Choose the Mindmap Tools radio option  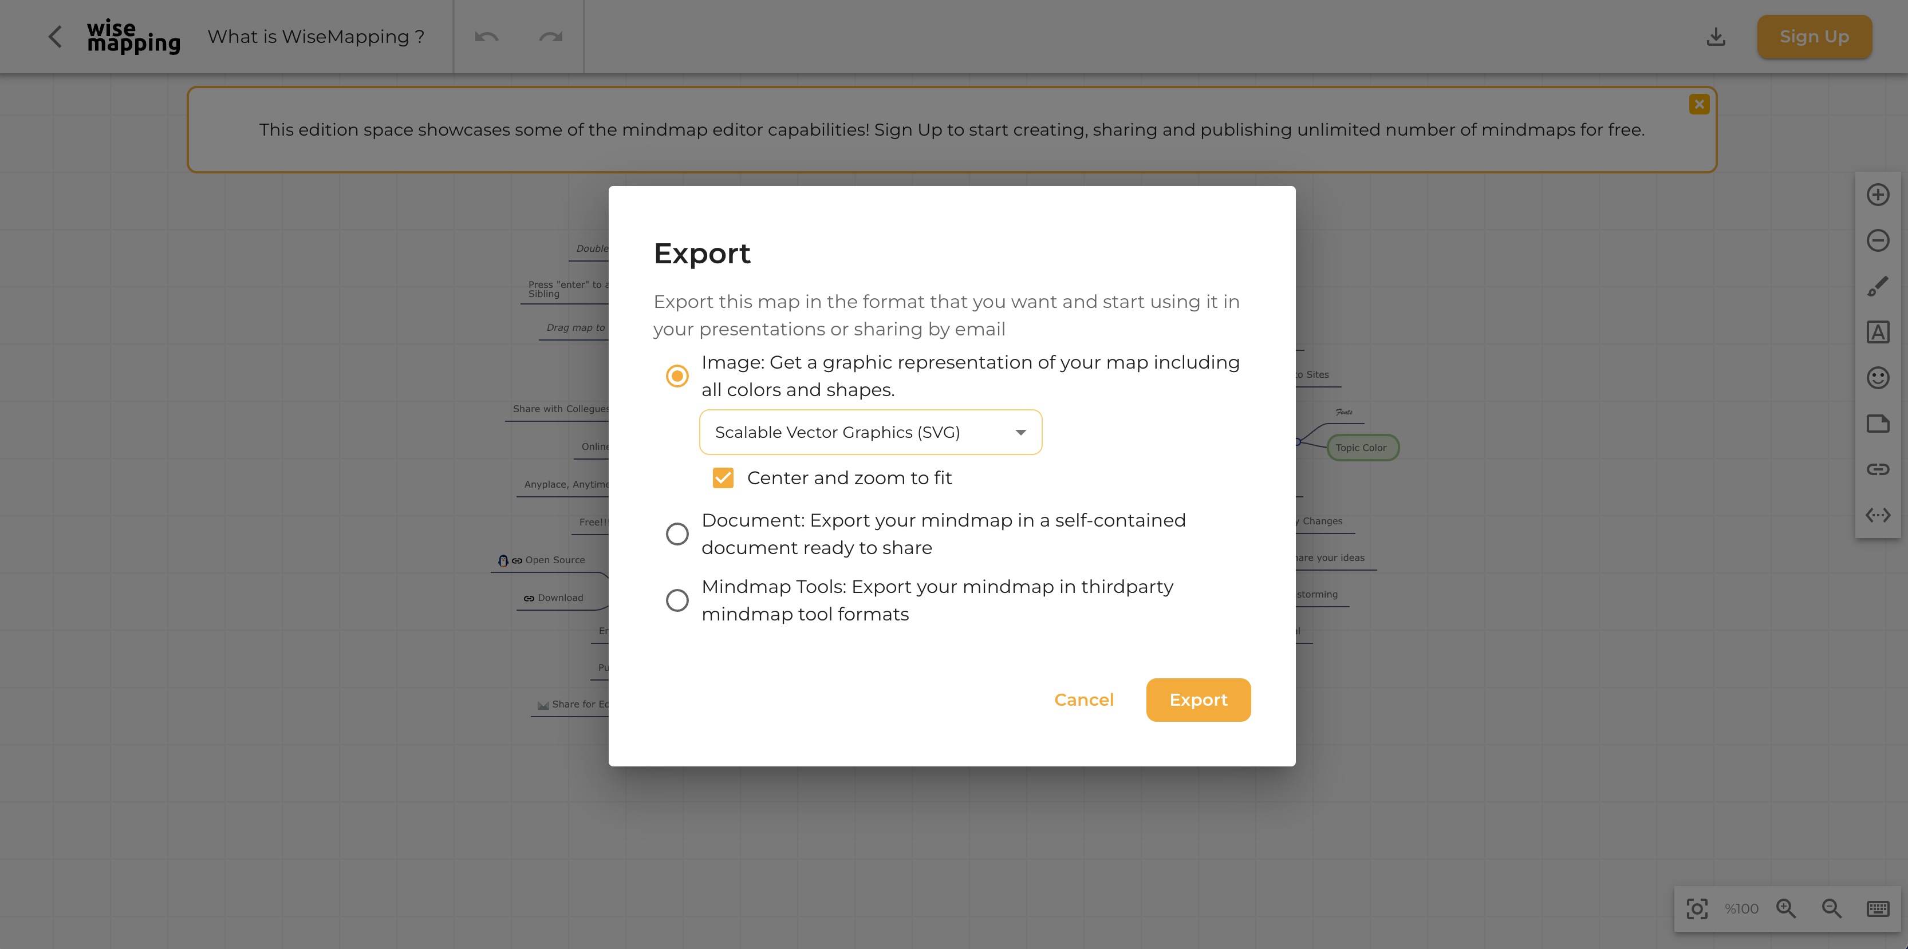[x=677, y=600]
